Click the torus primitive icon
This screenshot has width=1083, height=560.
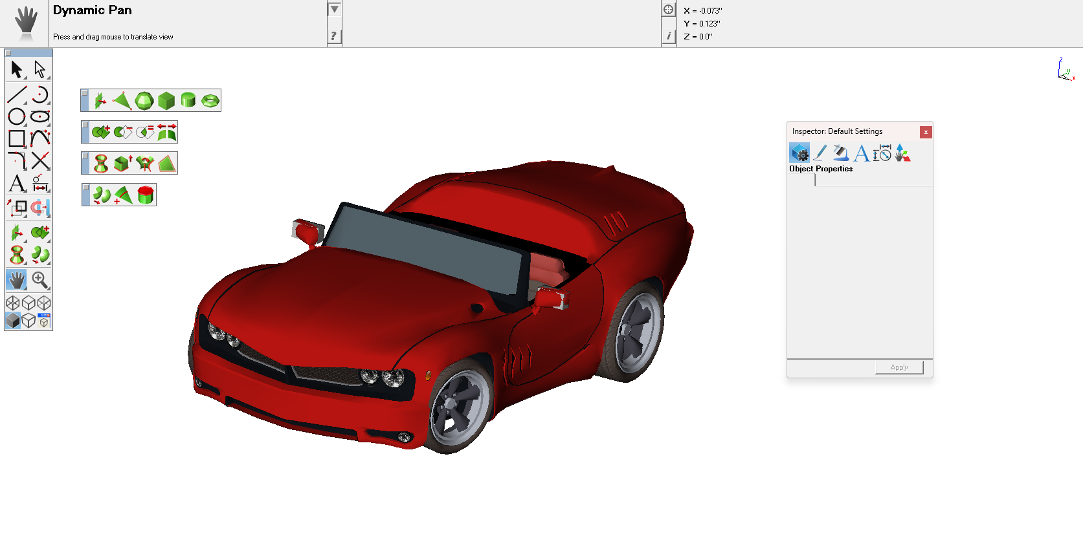(210, 101)
